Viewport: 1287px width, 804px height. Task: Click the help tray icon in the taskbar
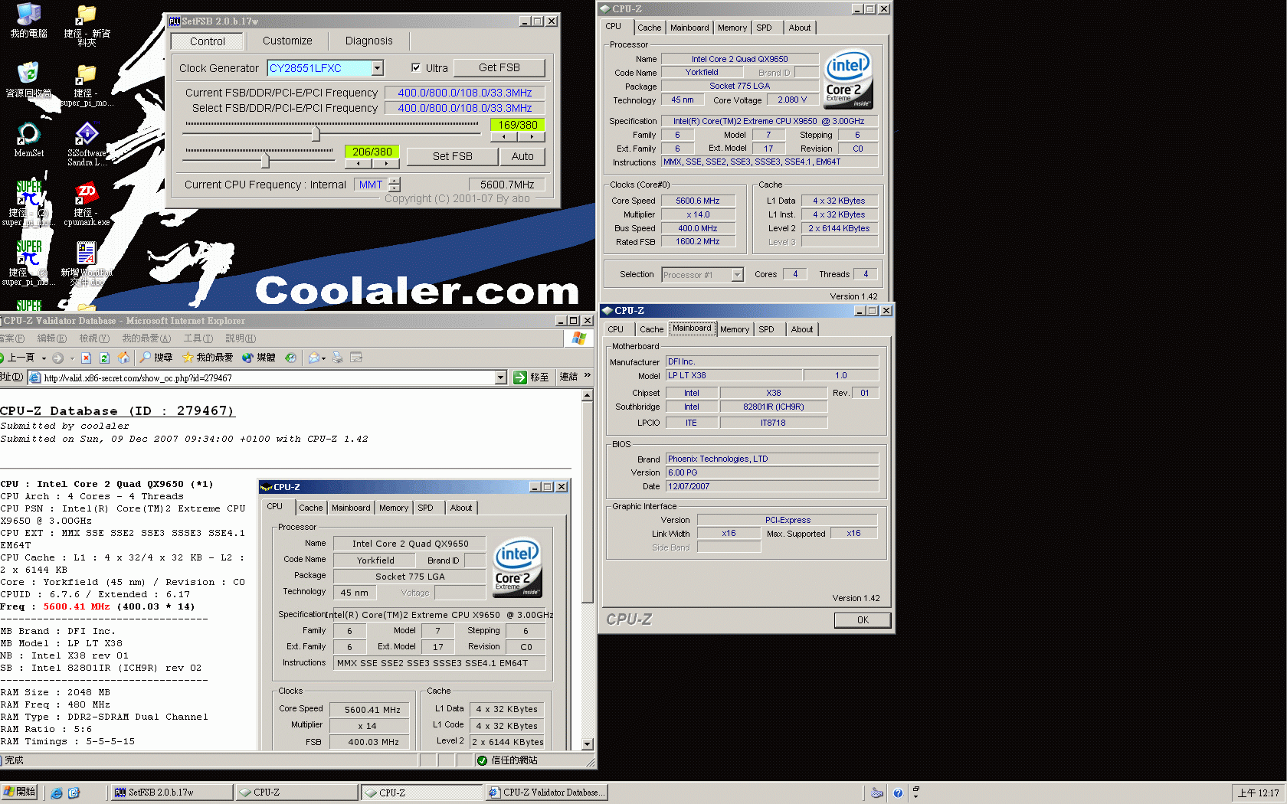point(898,793)
